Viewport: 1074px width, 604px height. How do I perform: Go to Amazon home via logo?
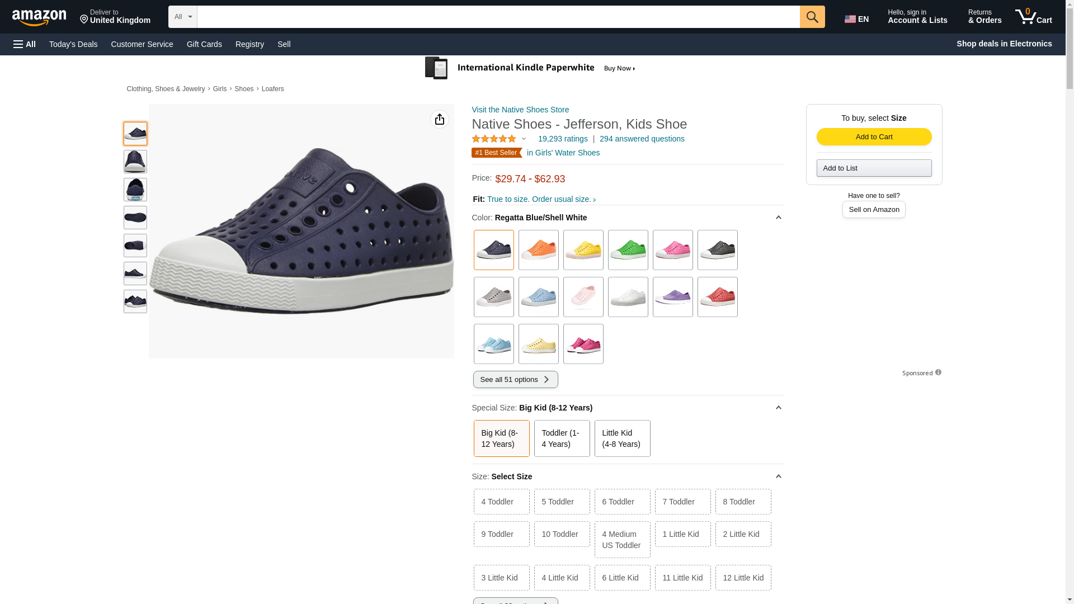(39, 18)
